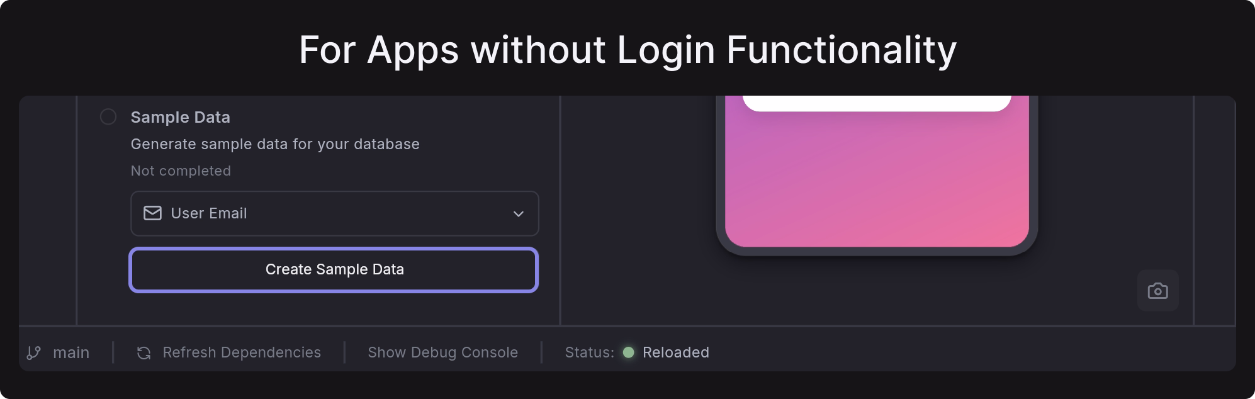1255x399 pixels.
Task: Click the Status: label in status bar
Action: tap(589, 352)
